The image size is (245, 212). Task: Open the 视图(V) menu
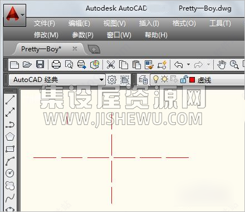point(114,23)
